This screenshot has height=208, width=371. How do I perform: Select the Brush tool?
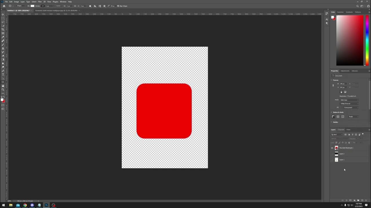[x=3, y=44]
